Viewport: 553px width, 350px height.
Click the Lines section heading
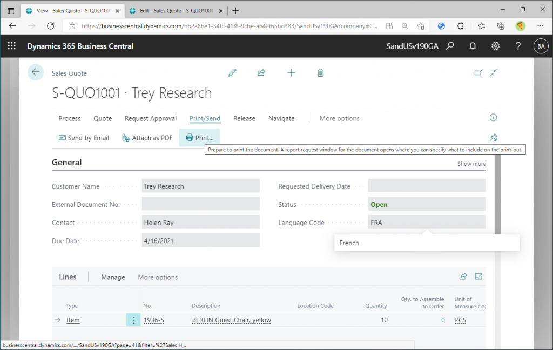(x=68, y=277)
